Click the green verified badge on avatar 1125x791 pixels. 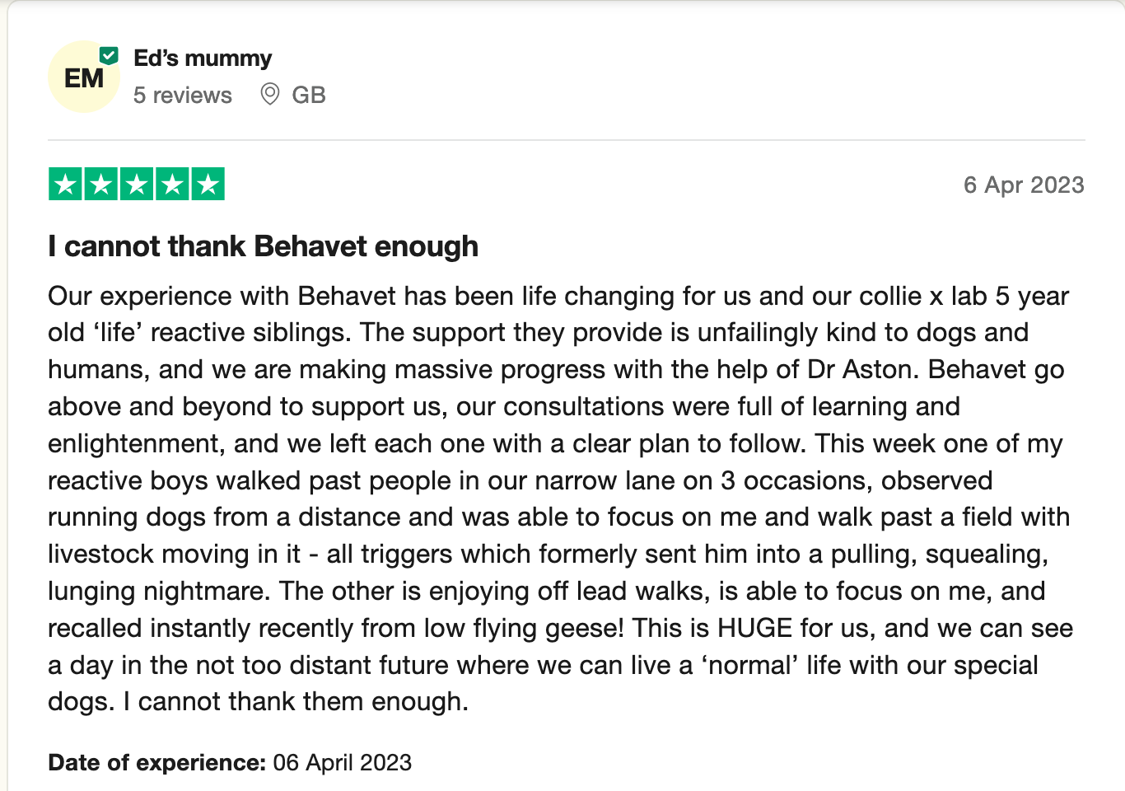(x=109, y=55)
